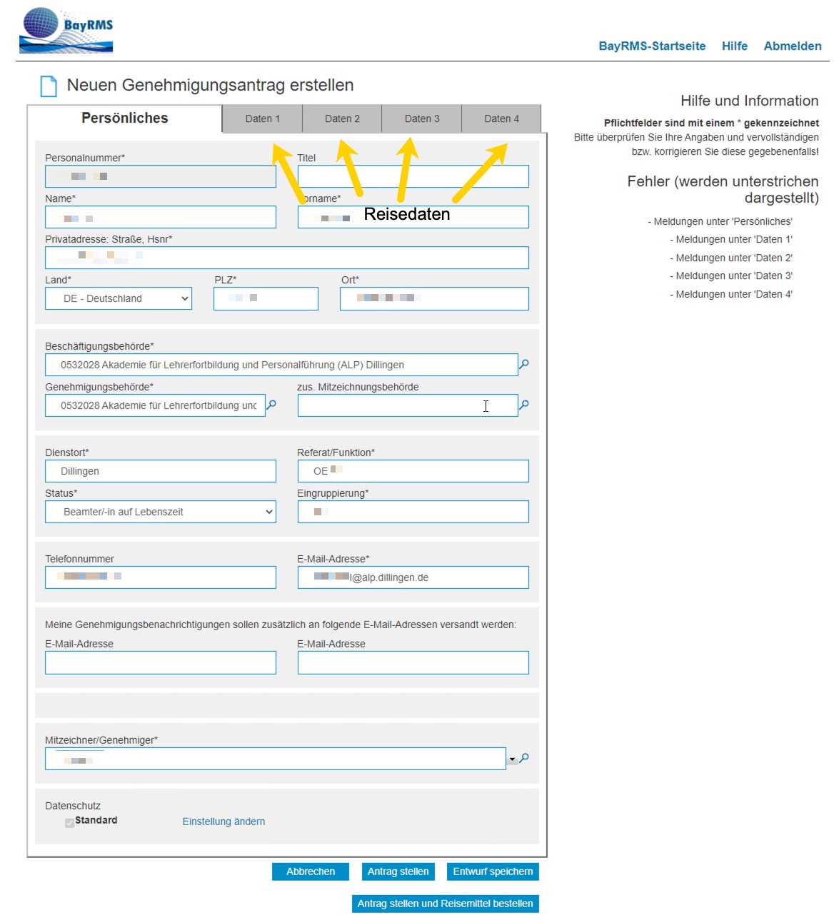834x915 pixels.
Task: Click search magnifier next to Beschäftigungsbehörde field
Action: [x=524, y=365]
